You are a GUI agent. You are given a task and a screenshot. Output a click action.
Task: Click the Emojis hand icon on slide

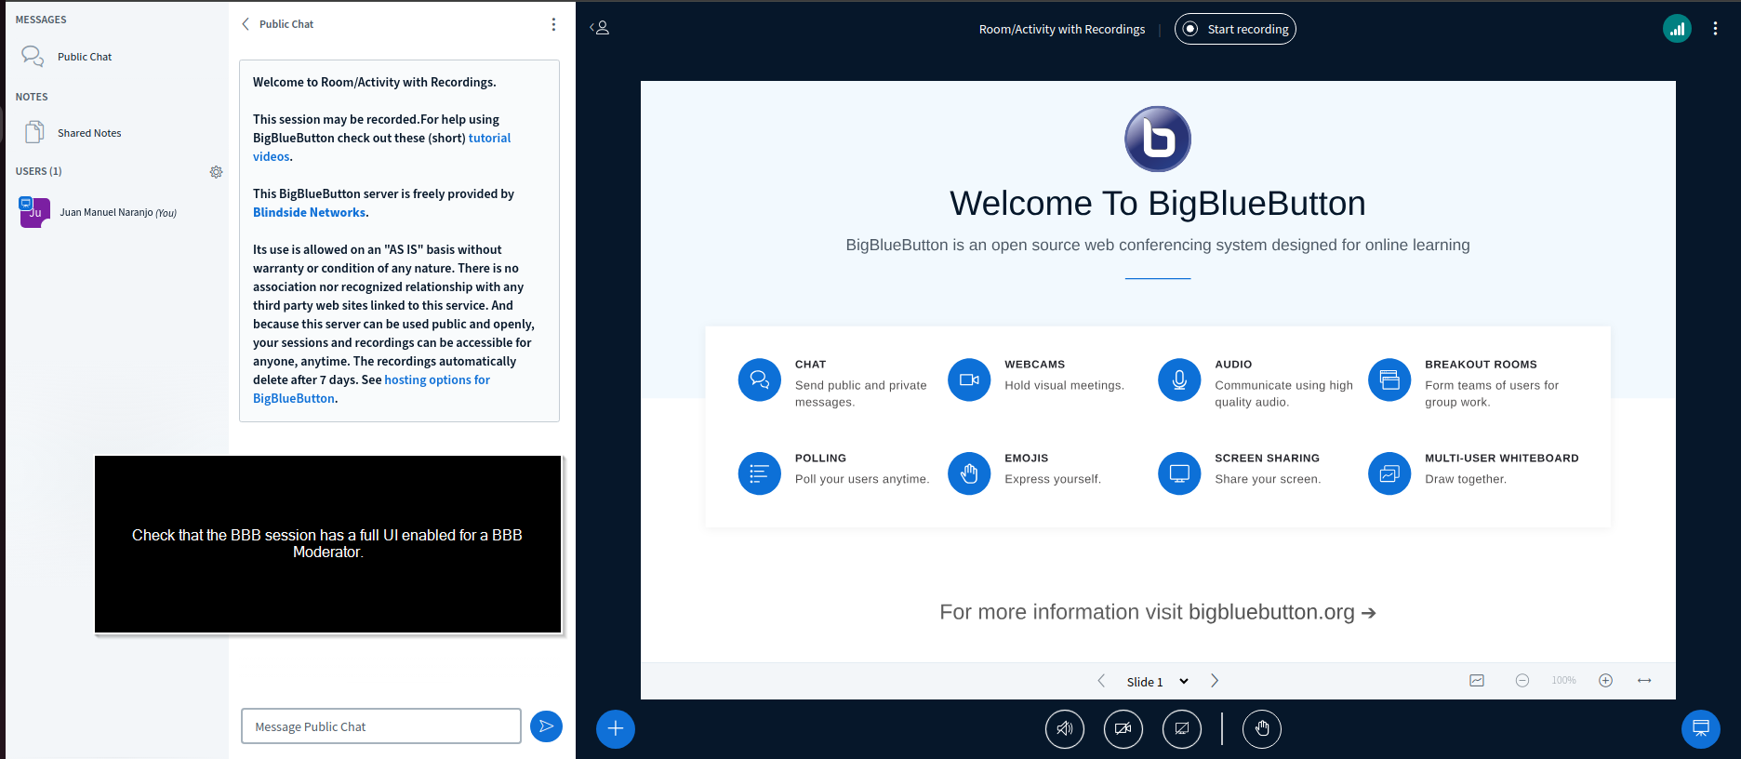coord(969,474)
